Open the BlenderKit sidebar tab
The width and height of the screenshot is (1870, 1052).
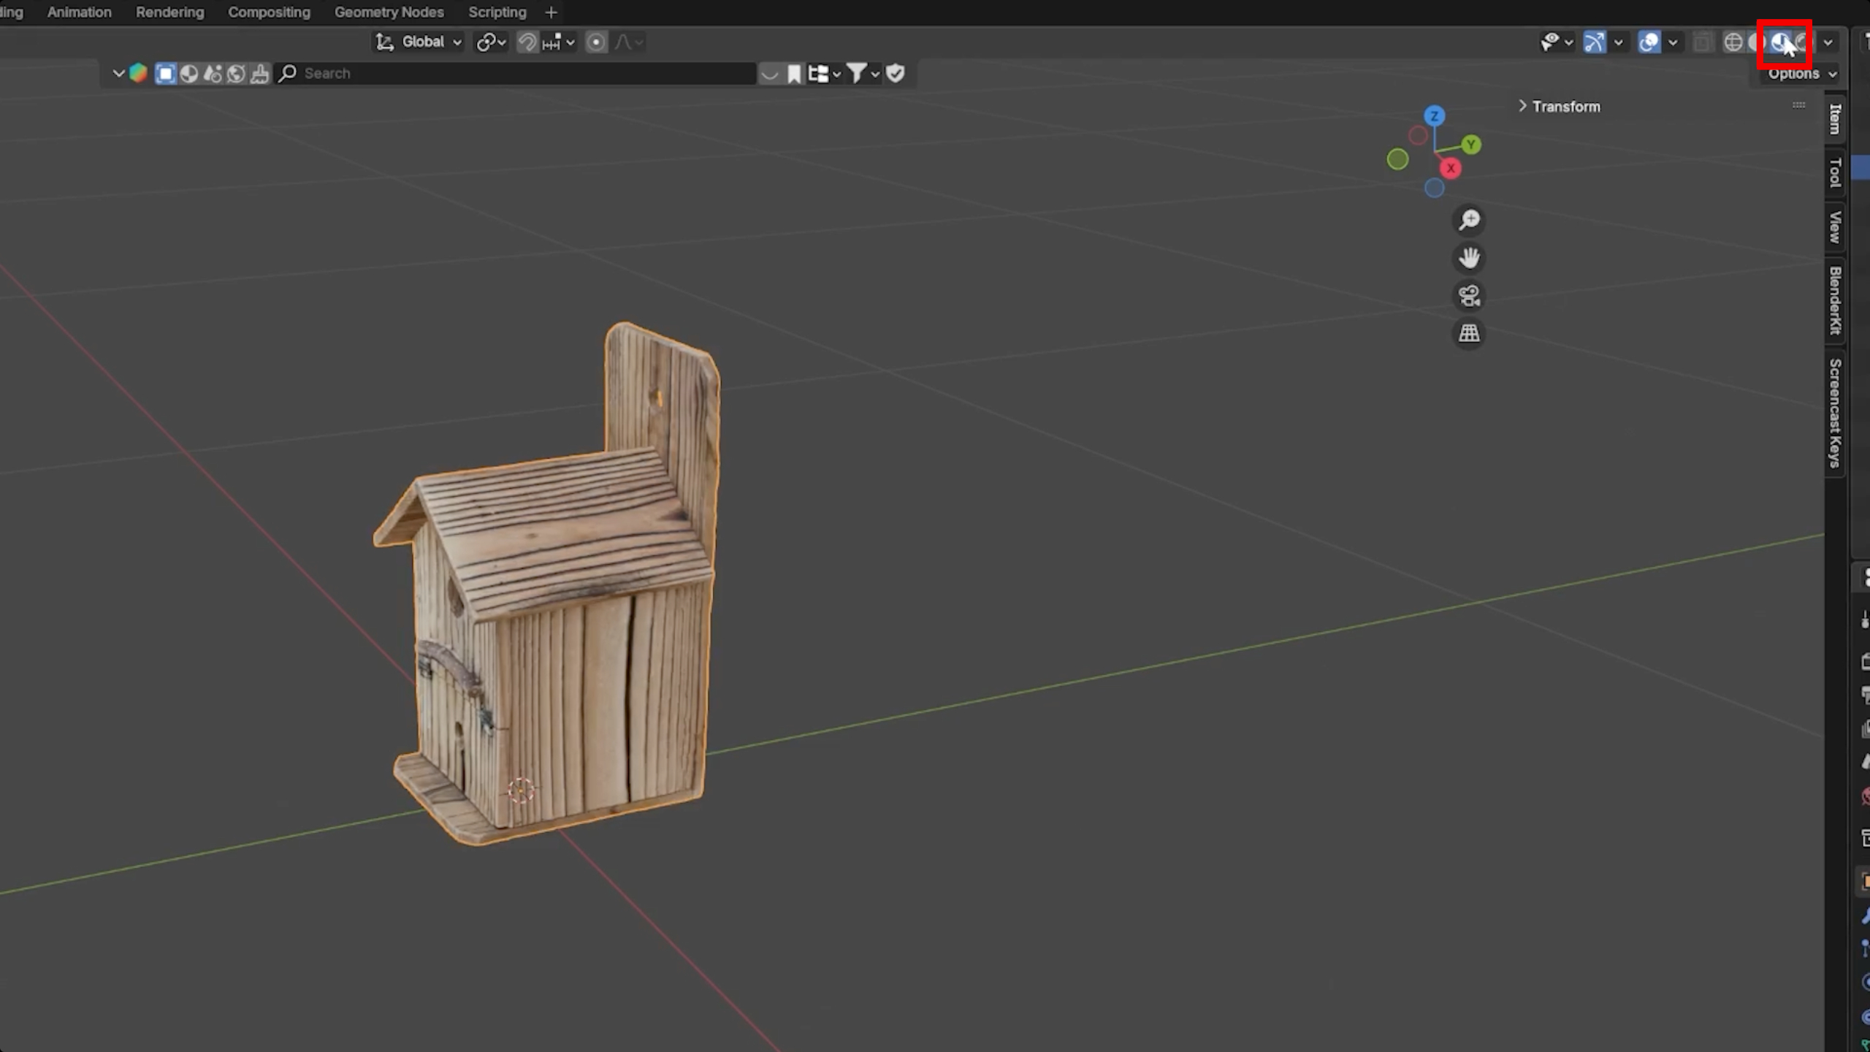(1834, 300)
